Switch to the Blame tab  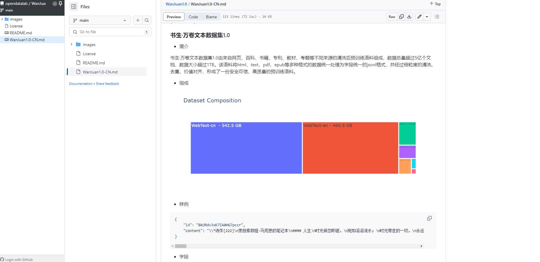pos(211,17)
